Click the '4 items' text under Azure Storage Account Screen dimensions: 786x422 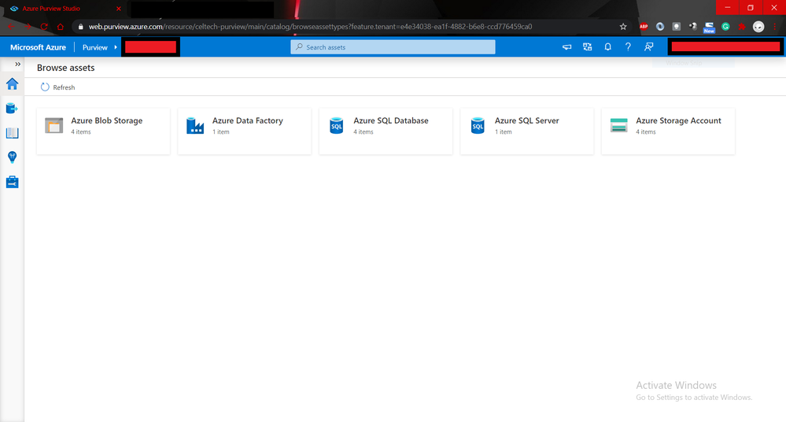point(646,132)
